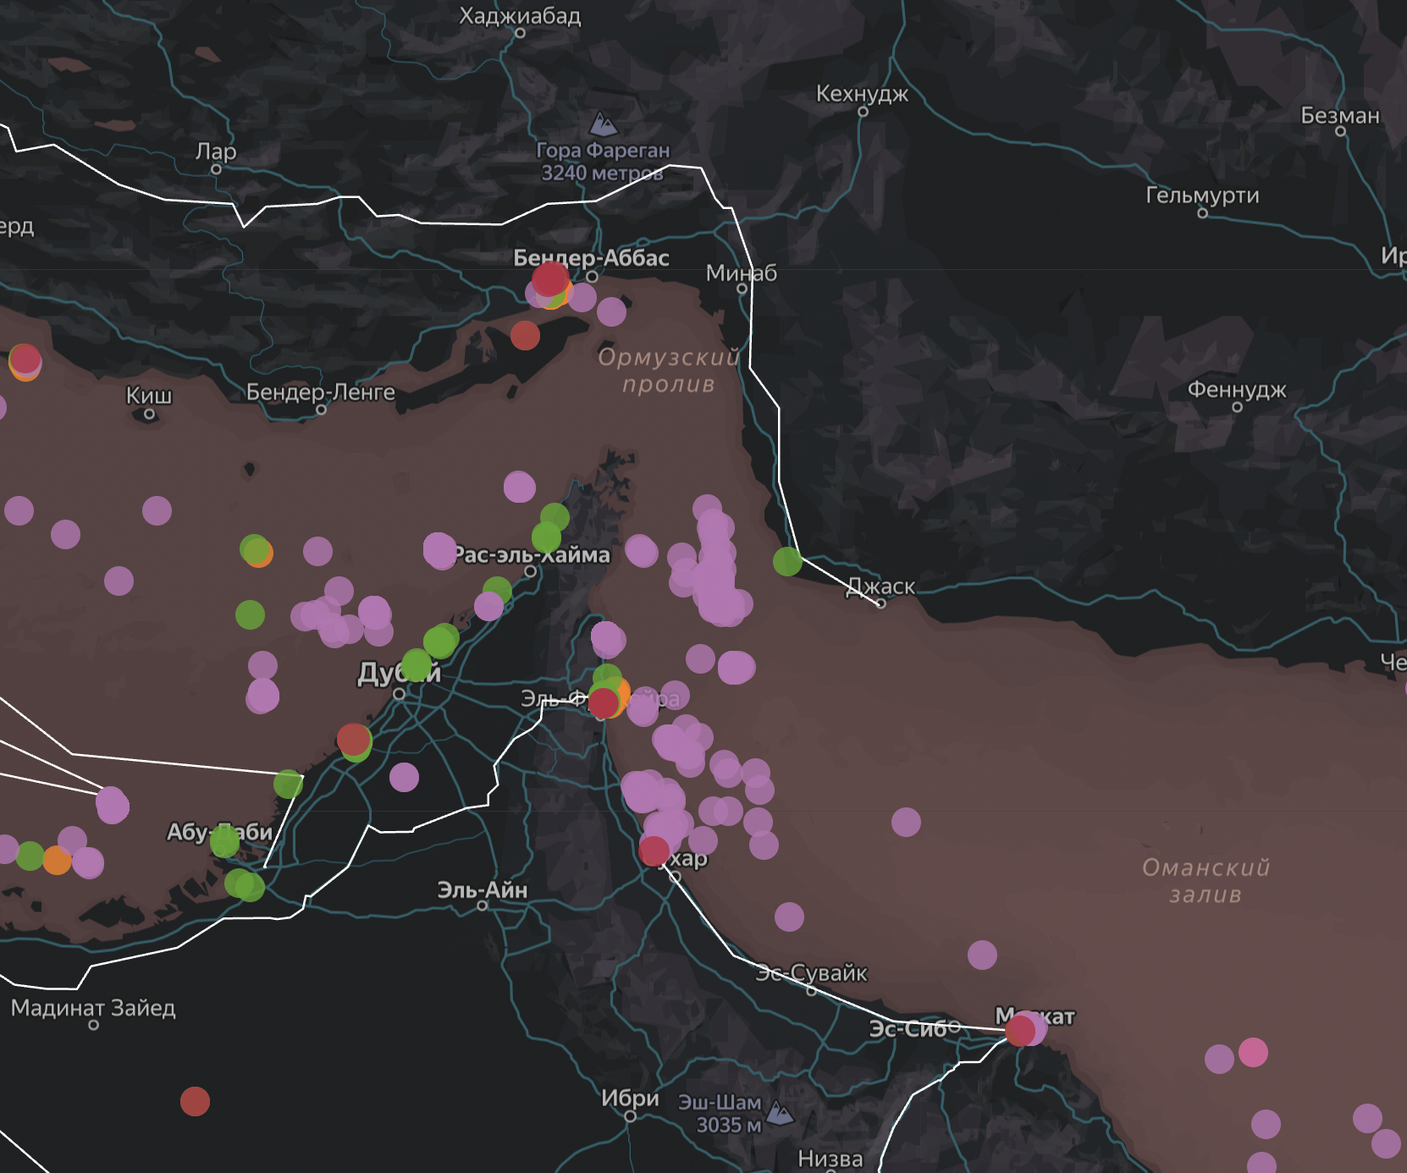Select the green marker on coast near Джаск
Viewport: 1407px width, 1173px height.
(x=787, y=560)
